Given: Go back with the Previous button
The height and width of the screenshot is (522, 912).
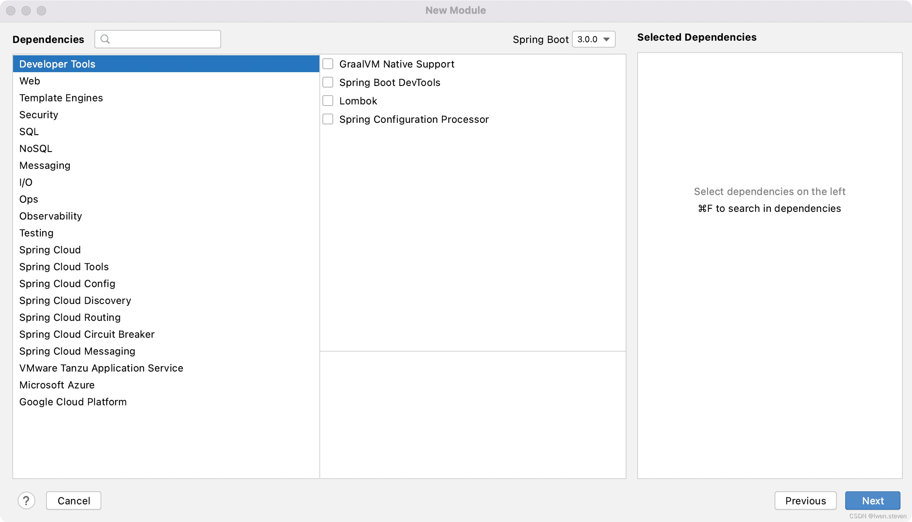Looking at the screenshot, I should click(x=805, y=501).
